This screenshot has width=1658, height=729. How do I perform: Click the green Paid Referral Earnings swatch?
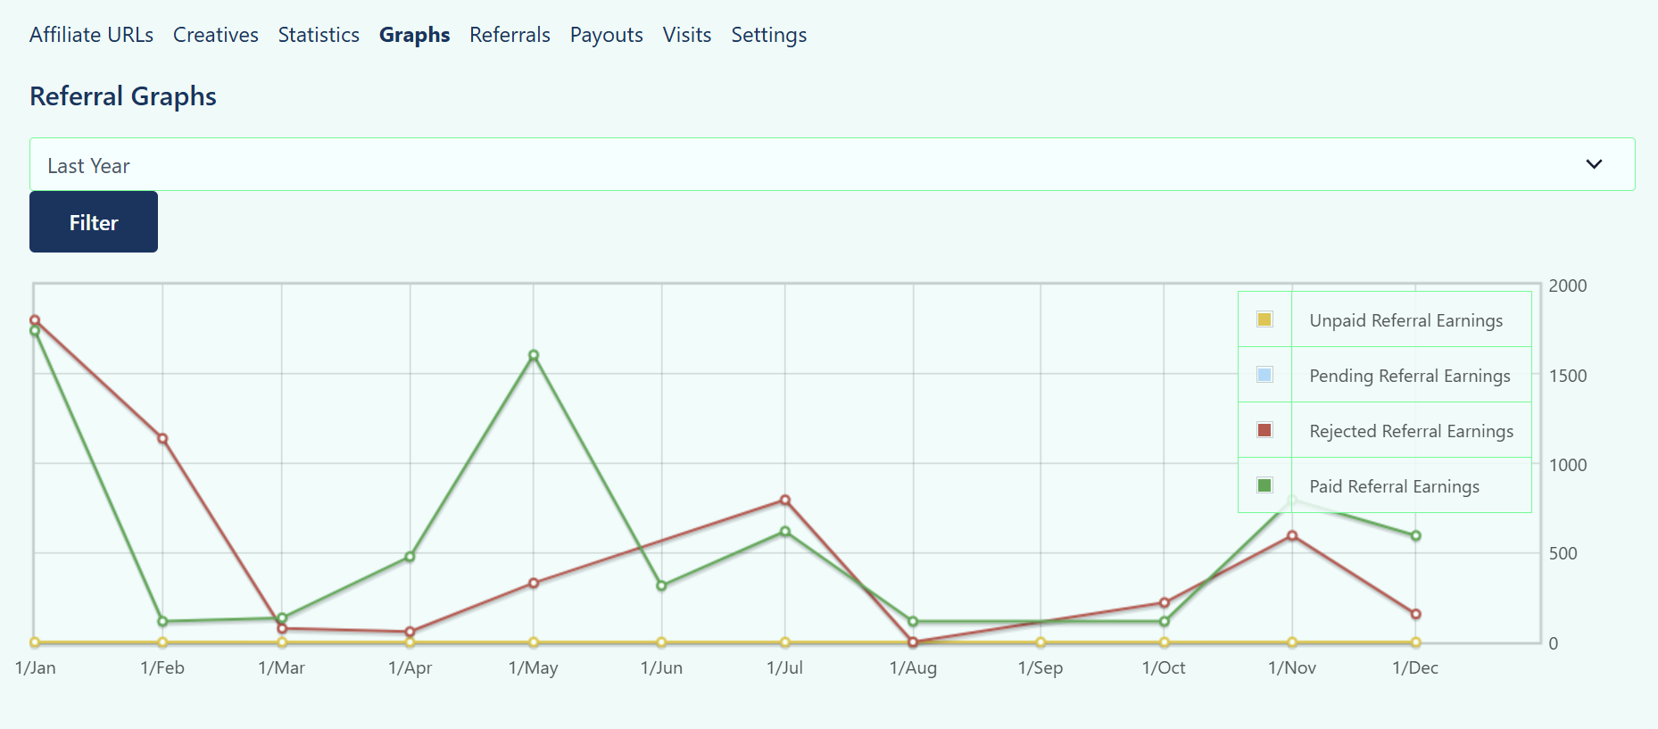1264,485
